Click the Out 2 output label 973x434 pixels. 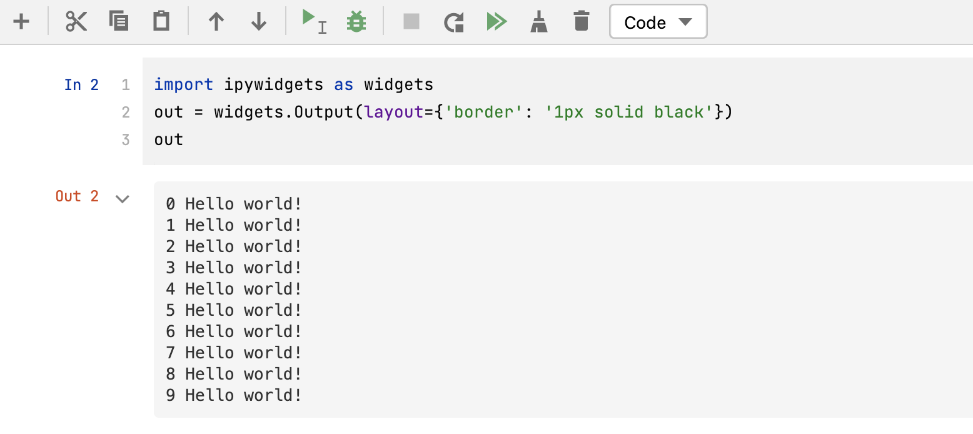[x=77, y=196]
